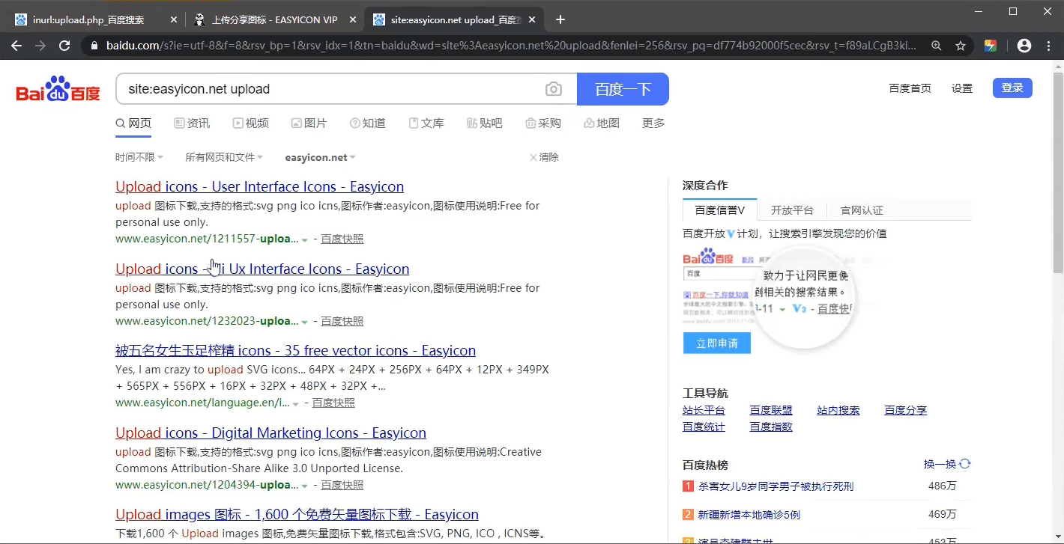
Task: Open Chrome three-dot menu
Action: (x=1048, y=46)
